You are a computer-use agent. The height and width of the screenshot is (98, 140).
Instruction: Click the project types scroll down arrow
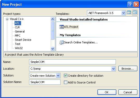coord(52,49)
